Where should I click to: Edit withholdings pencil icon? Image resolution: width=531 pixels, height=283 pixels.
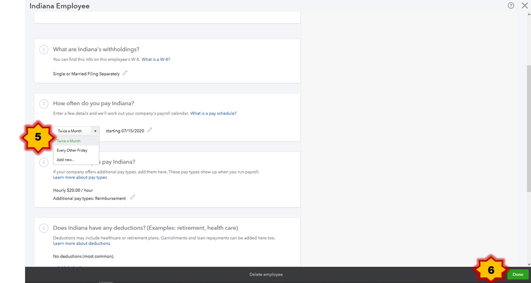tap(125, 73)
